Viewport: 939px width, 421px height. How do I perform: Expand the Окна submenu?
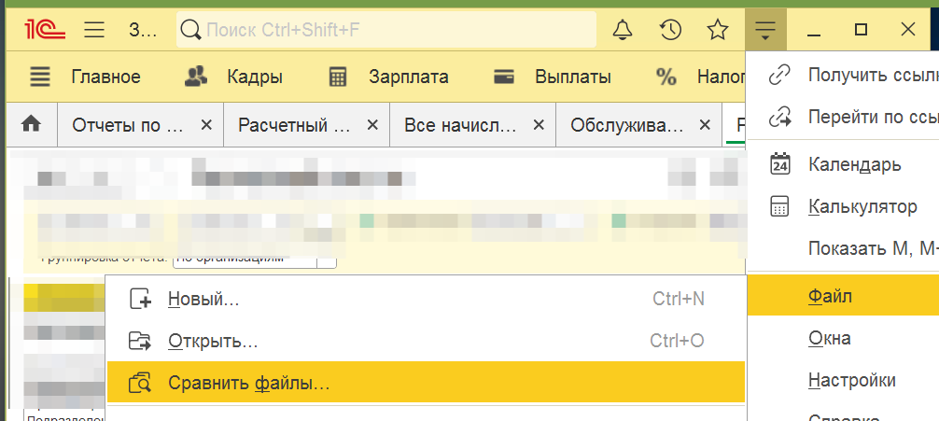843,338
